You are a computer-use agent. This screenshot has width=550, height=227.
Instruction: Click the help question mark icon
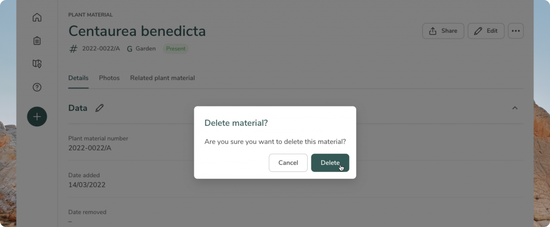click(x=37, y=87)
